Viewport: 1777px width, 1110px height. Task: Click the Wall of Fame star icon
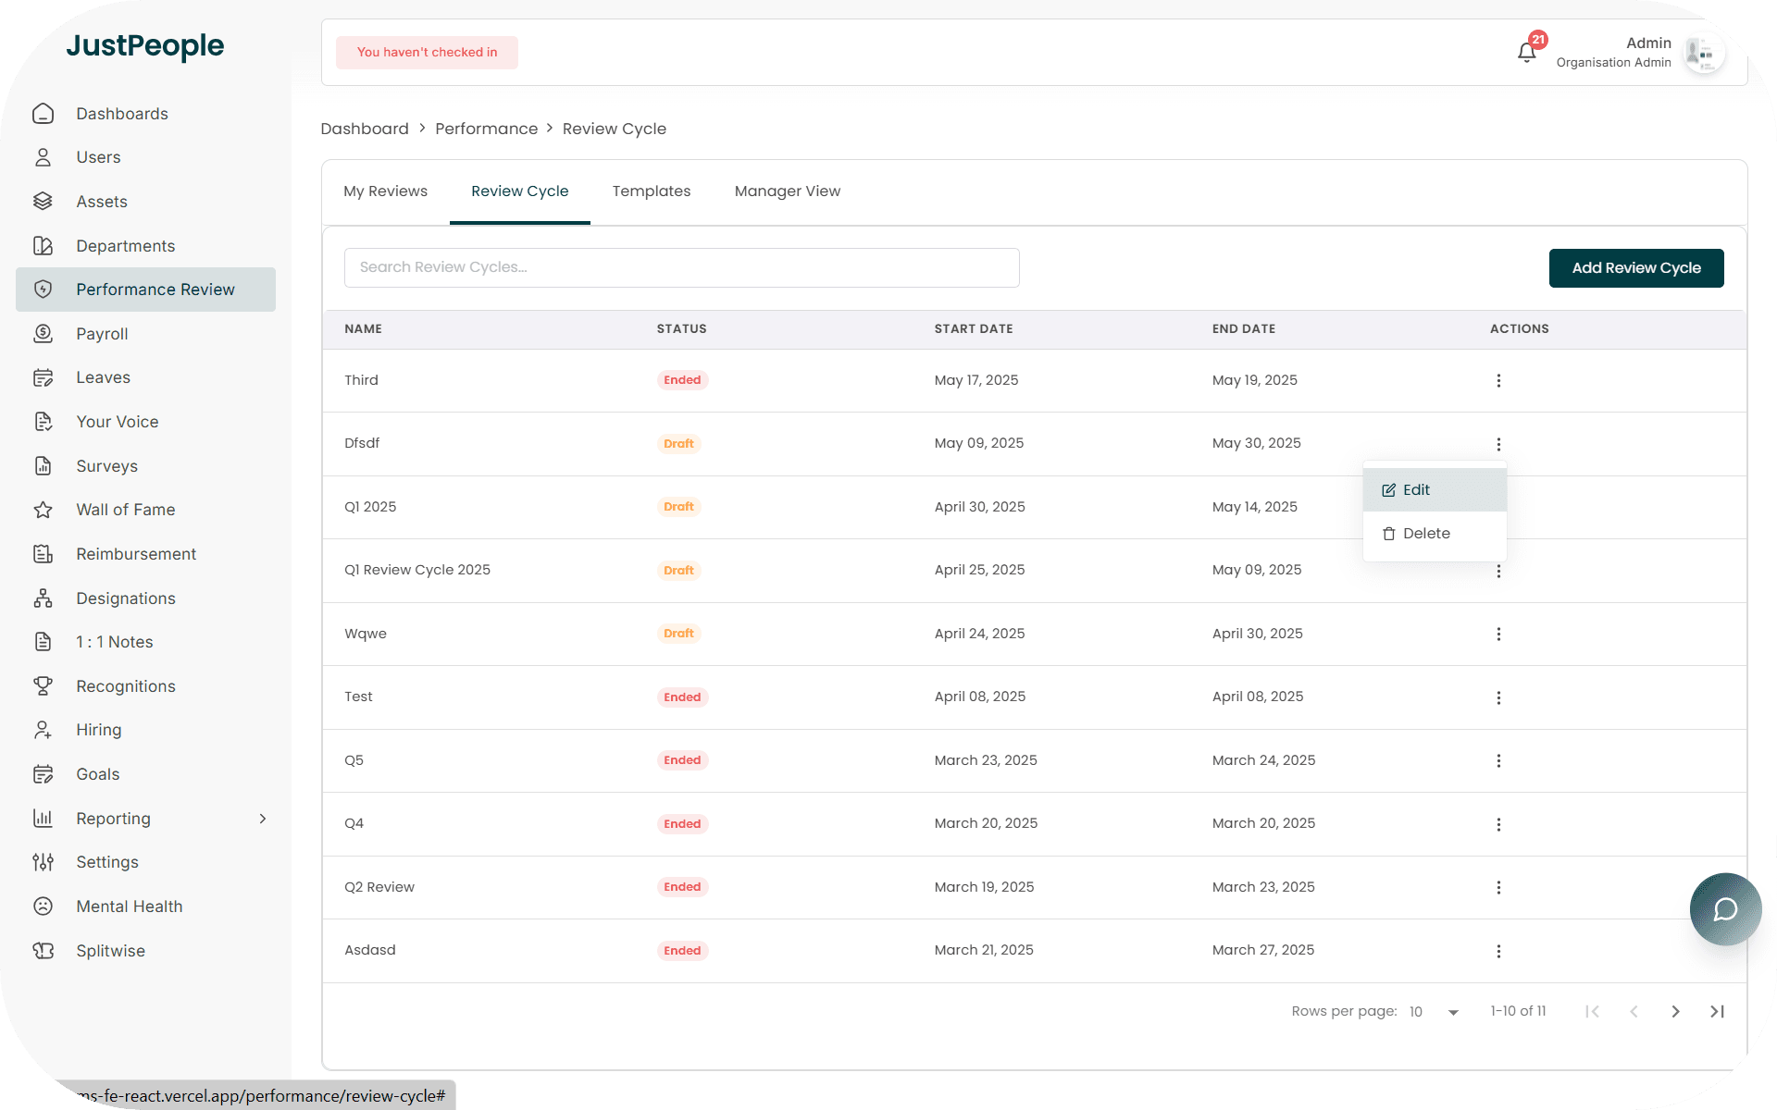coord(43,510)
